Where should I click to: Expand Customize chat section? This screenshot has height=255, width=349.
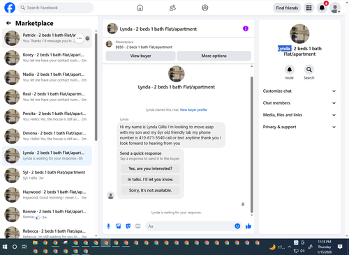pos(299,91)
